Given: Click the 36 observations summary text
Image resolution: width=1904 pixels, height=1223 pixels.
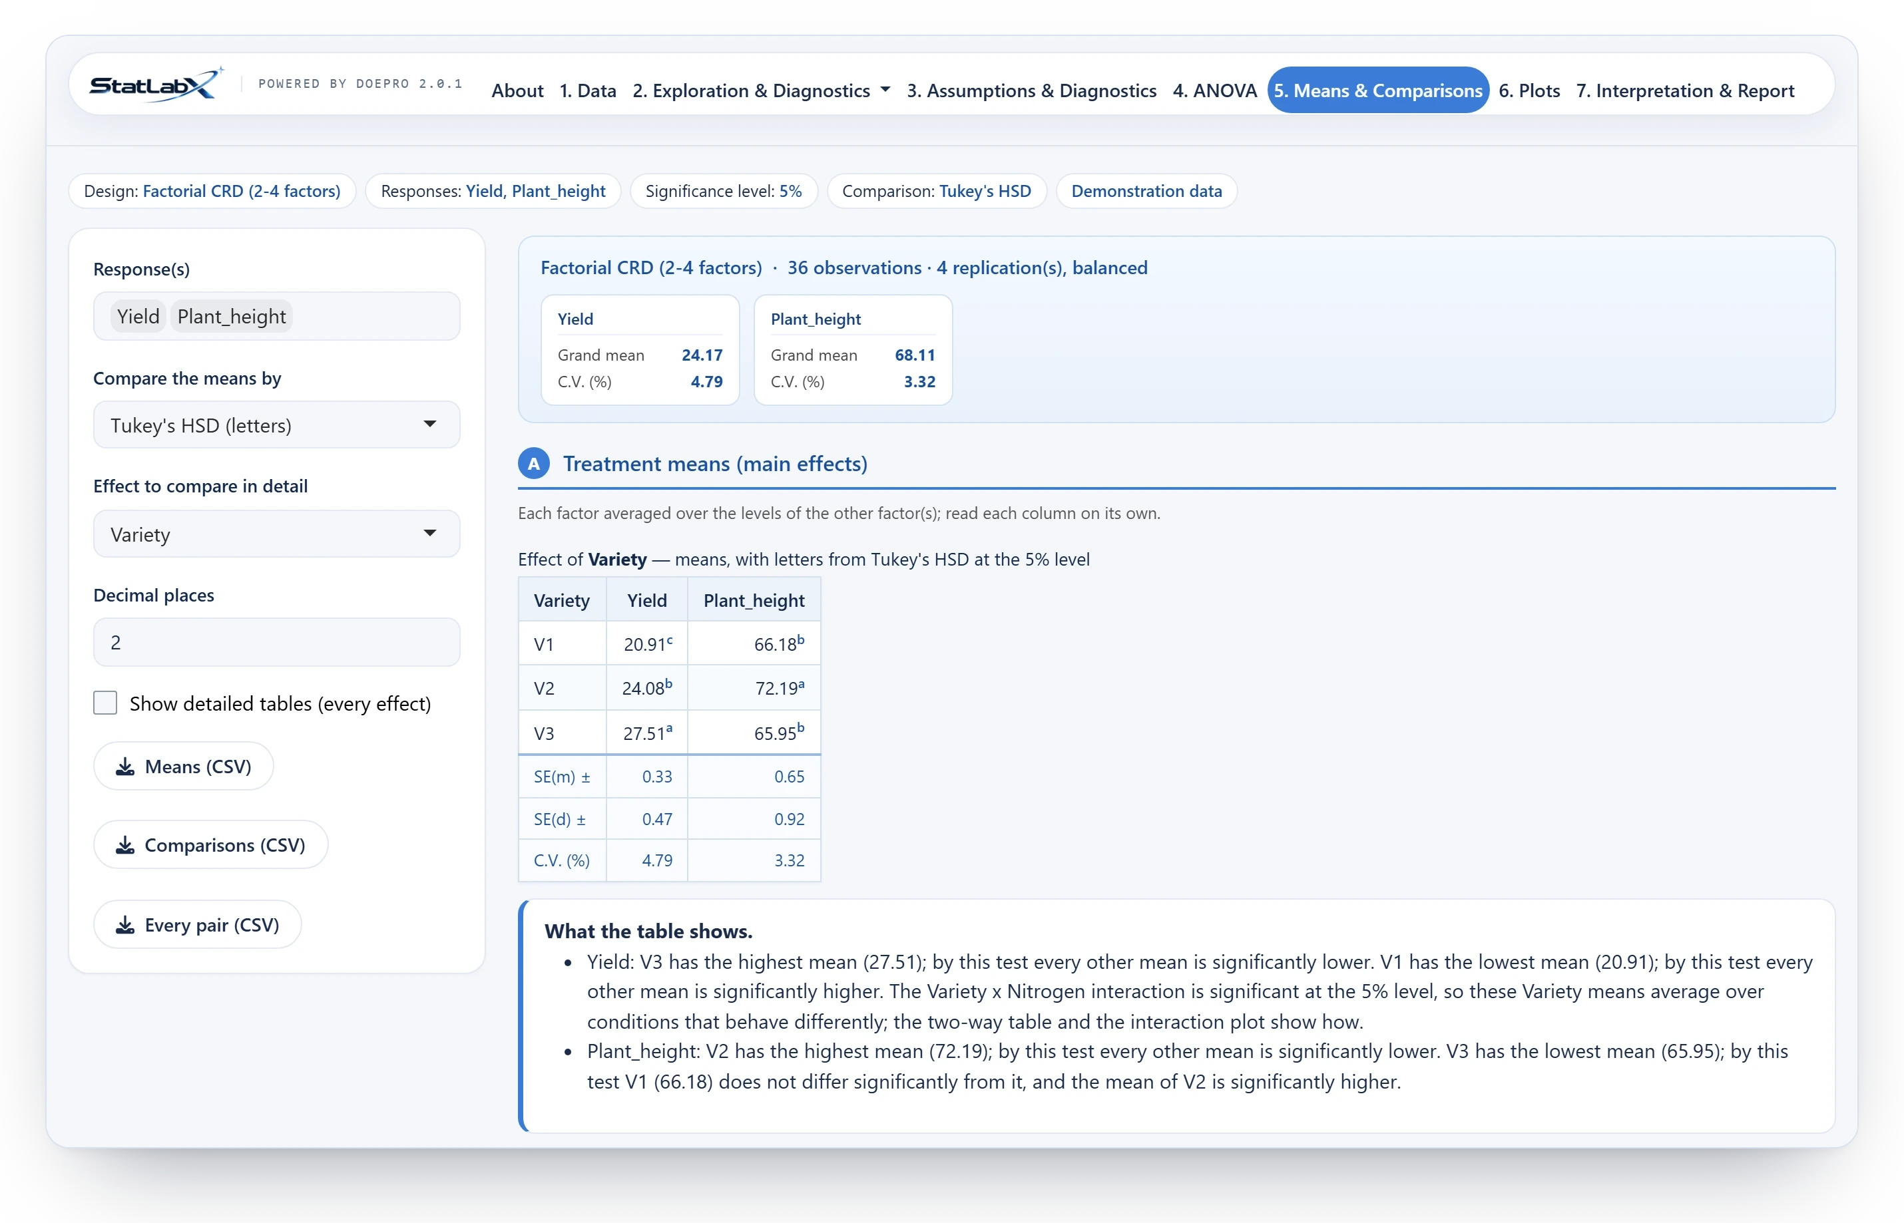Looking at the screenshot, I should click(854, 268).
